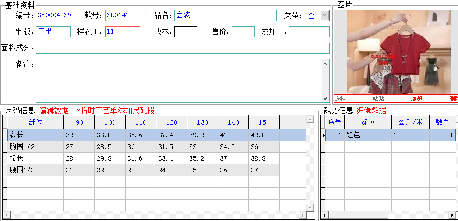The height and width of the screenshot is (221, 458).
Task: Click the down arrow of the 备注 scrollbar
Action: [x=325, y=99]
